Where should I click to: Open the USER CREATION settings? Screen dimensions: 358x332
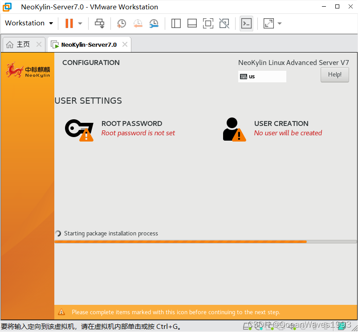click(273, 129)
